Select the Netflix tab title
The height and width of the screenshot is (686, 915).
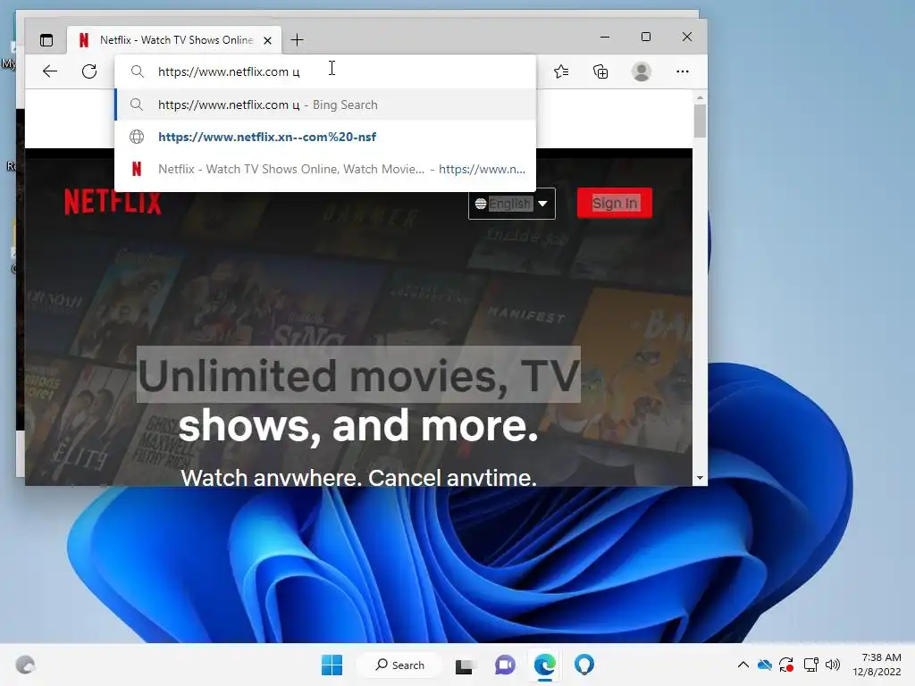point(176,40)
